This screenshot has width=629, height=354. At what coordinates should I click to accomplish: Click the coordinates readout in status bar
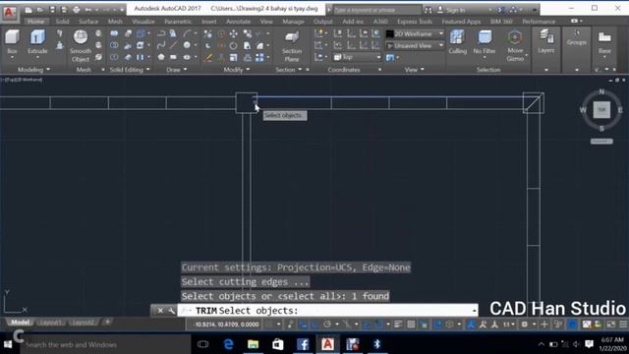(x=227, y=324)
